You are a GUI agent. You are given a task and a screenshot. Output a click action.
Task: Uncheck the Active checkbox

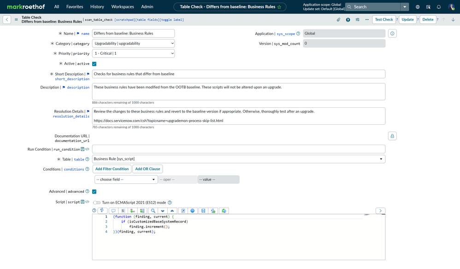coord(94,64)
